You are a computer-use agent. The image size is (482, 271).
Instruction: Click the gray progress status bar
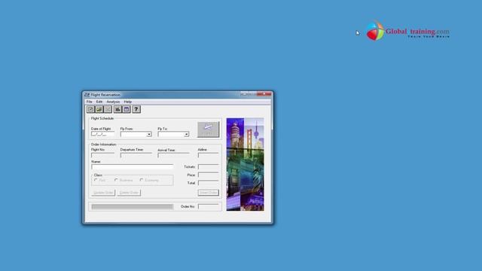pyautogui.click(x=133, y=207)
